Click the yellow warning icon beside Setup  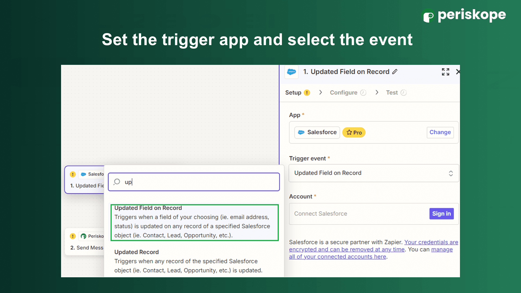307,93
